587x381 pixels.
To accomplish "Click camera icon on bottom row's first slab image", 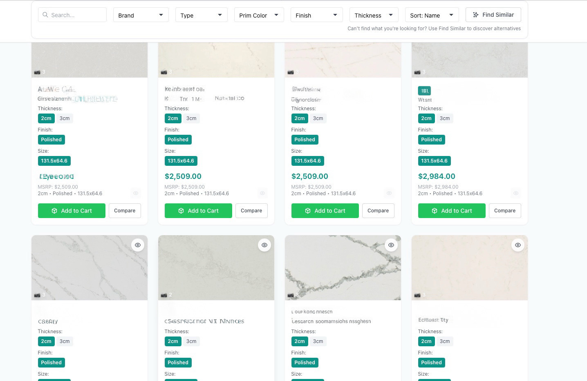I will [37, 295].
